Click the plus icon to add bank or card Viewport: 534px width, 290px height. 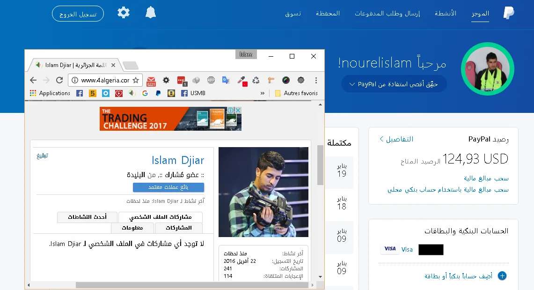502,276
